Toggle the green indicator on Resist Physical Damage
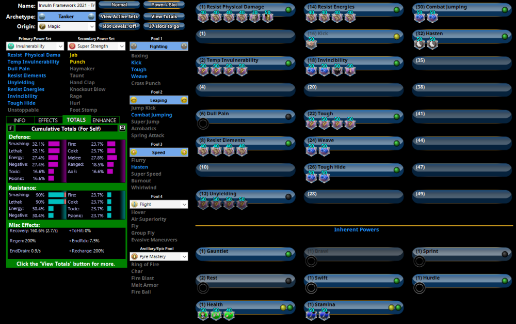The image size is (516, 324). pos(288,10)
